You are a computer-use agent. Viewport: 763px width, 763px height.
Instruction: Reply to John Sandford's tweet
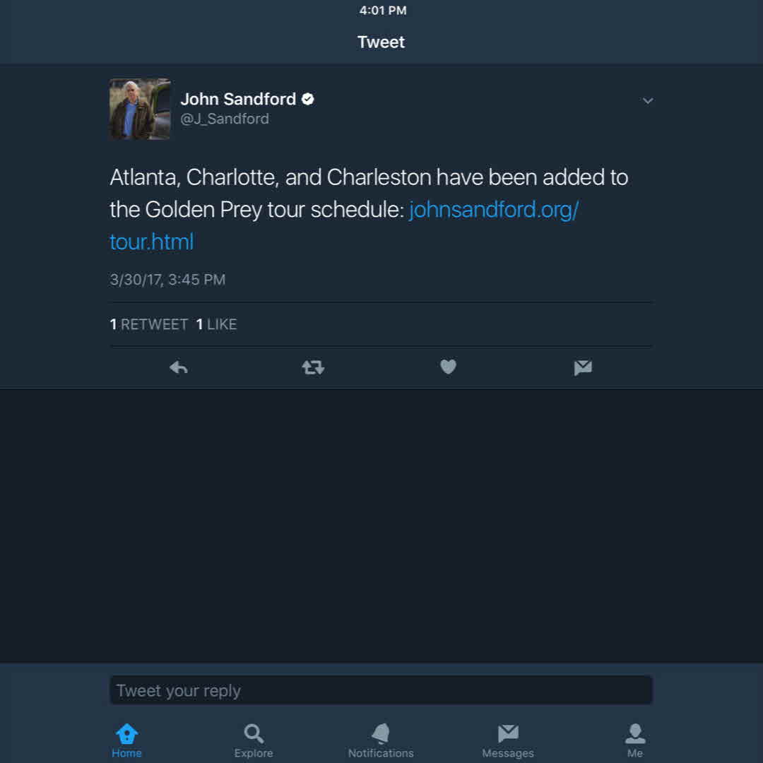(178, 367)
